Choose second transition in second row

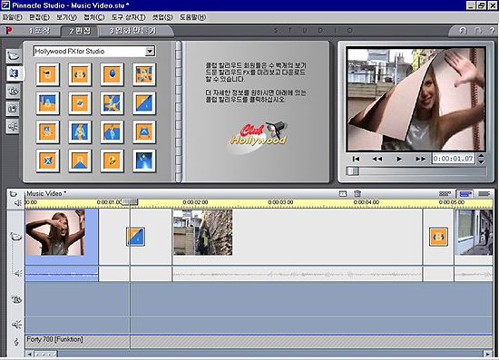tap(80, 103)
